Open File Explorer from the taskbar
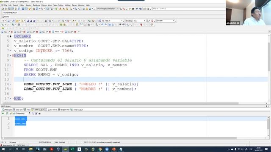Image resolution: width=271 pixels, height=152 pixels. (31, 149)
